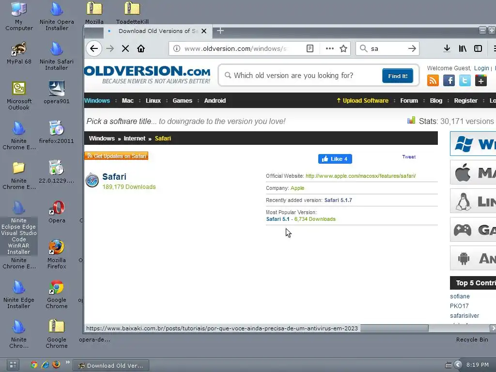Open the Games category banner
Image resolution: width=496 pixels, height=372 pixels.
(x=473, y=230)
